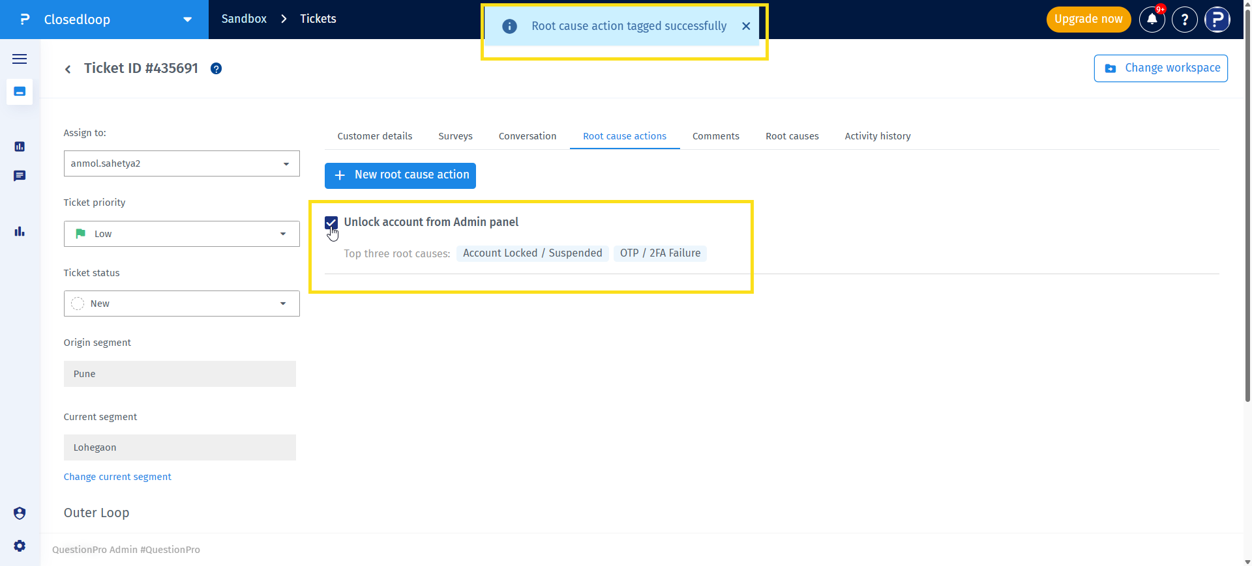1252x566 pixels.
Task: Click New root cause action button
Action: [x=400, y=176]
